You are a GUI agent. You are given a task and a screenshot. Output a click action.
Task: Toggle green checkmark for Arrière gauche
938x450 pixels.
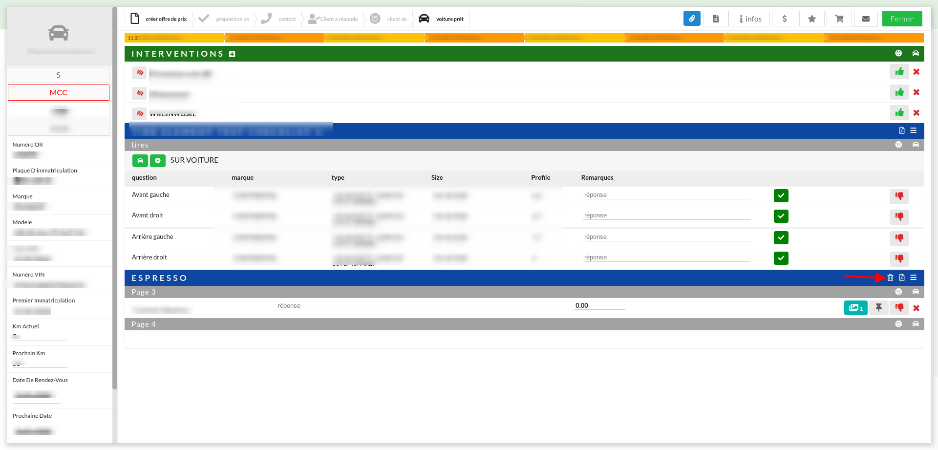(x=781, y=238)
